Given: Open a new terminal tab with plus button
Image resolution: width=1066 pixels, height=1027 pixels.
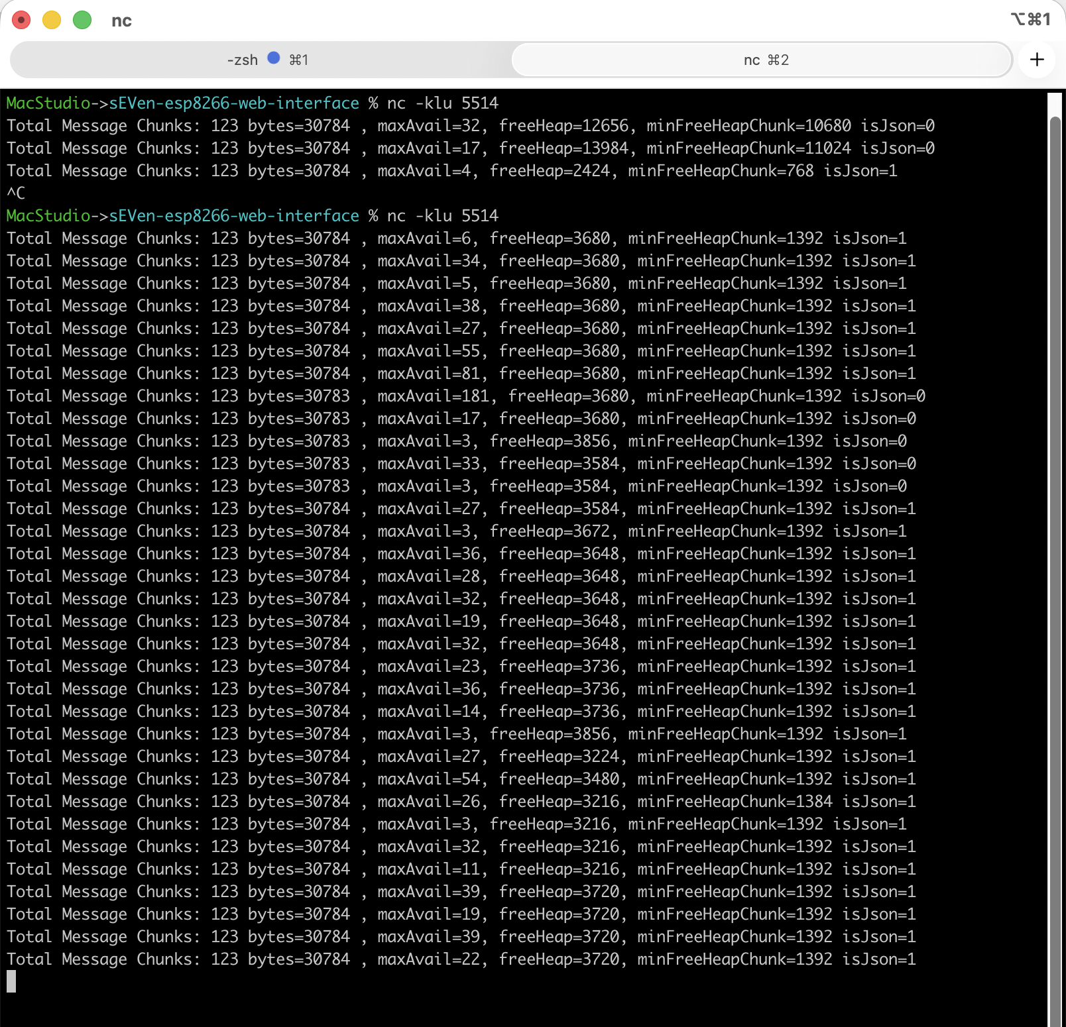Looking at the screenshot, I should [x=1037, y=60].
